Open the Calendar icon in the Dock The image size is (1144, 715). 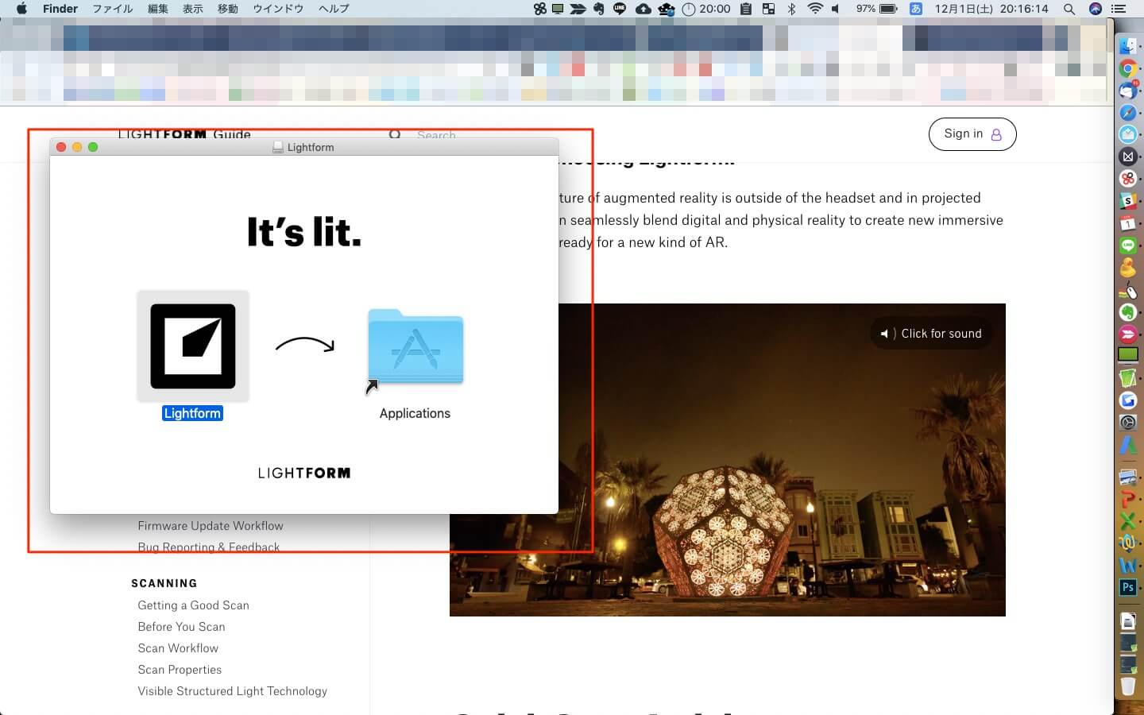coord(1127,223)
